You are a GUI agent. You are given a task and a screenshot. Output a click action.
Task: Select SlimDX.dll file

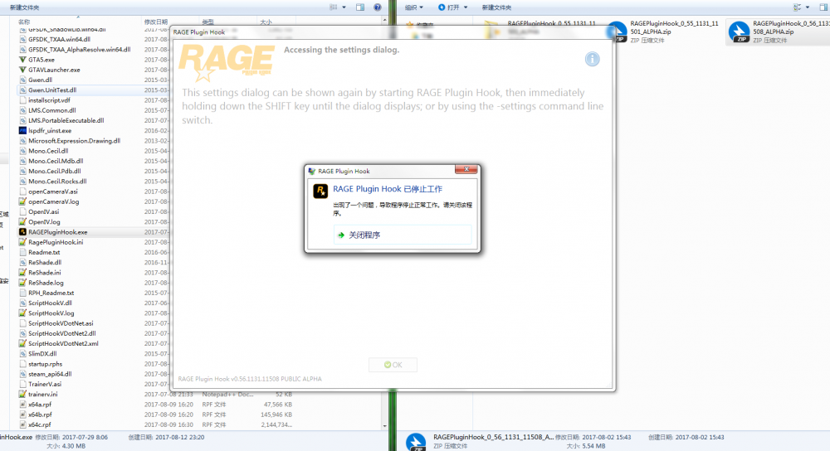[42, 354]
